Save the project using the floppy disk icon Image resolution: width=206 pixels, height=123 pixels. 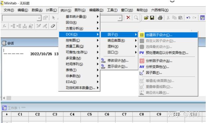point(152,18)
